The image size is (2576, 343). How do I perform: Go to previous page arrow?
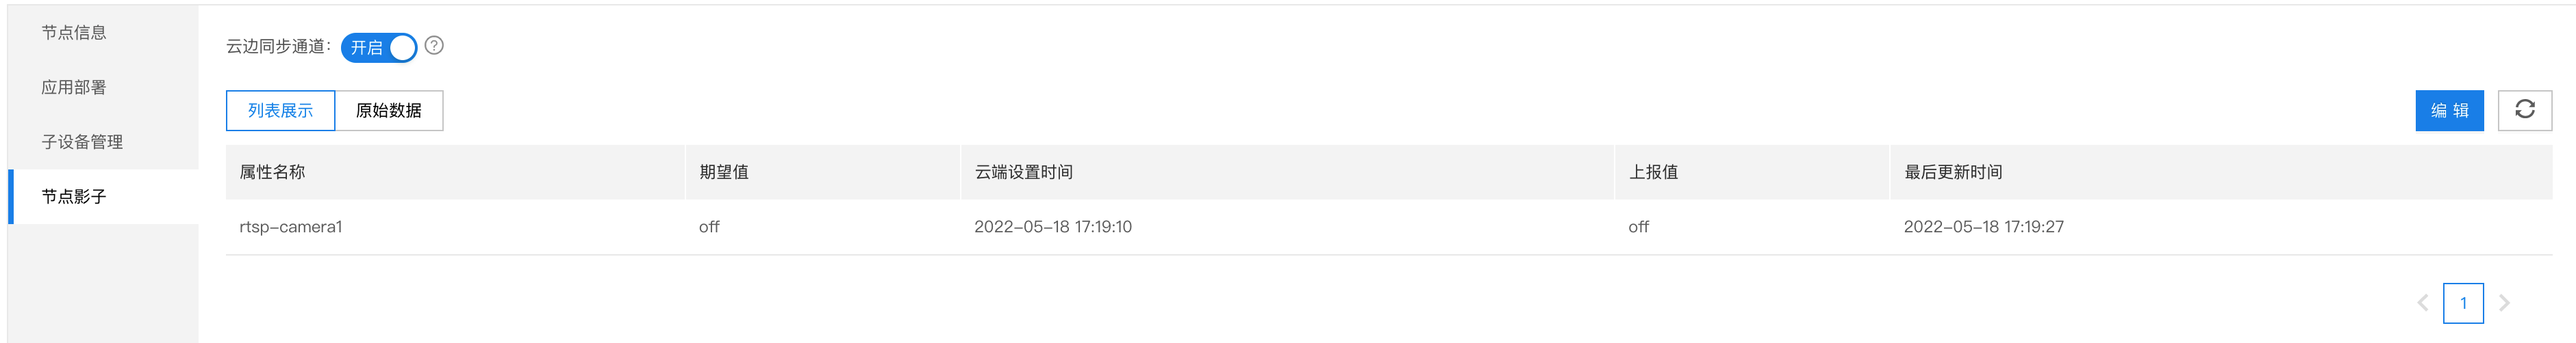click(2422, 303)
